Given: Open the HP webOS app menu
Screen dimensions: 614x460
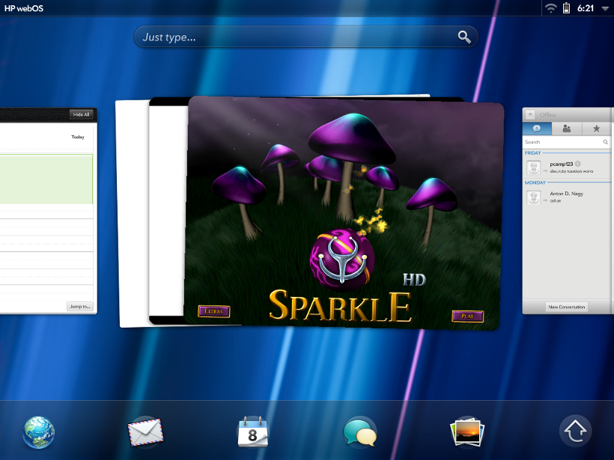Looking at the screenshot, I should click(24, 8).
